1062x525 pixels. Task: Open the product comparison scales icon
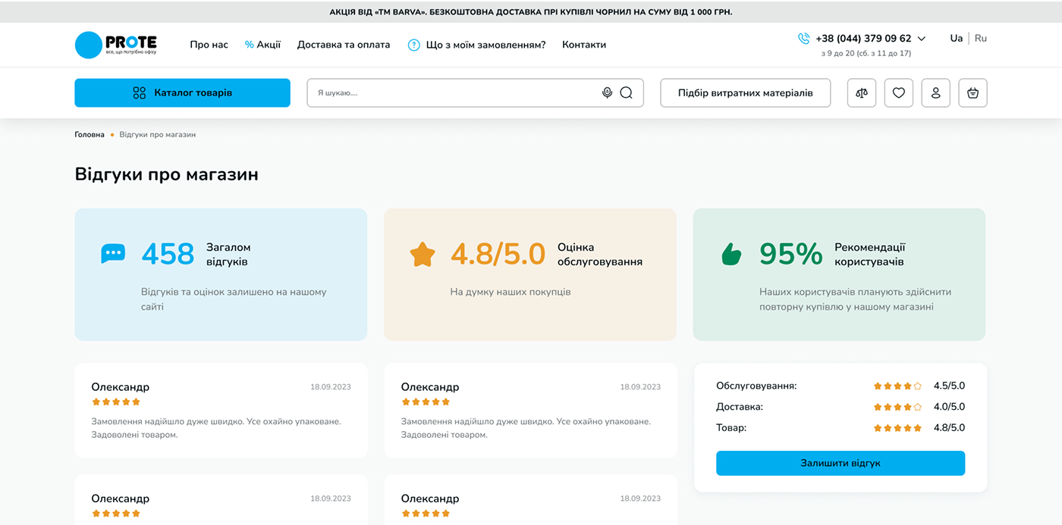coord(861,93)
